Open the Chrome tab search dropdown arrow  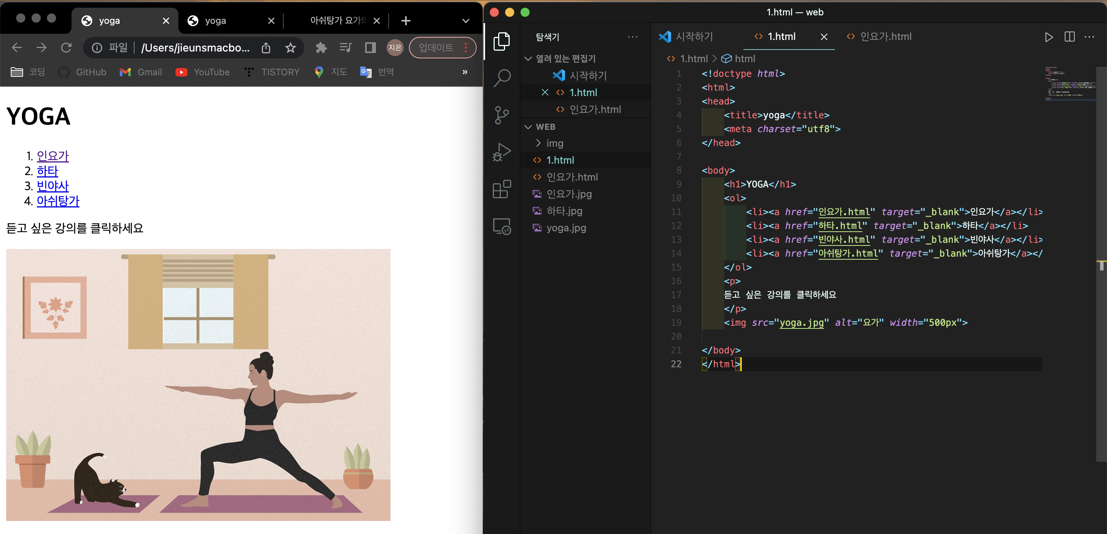pos(465,21)
